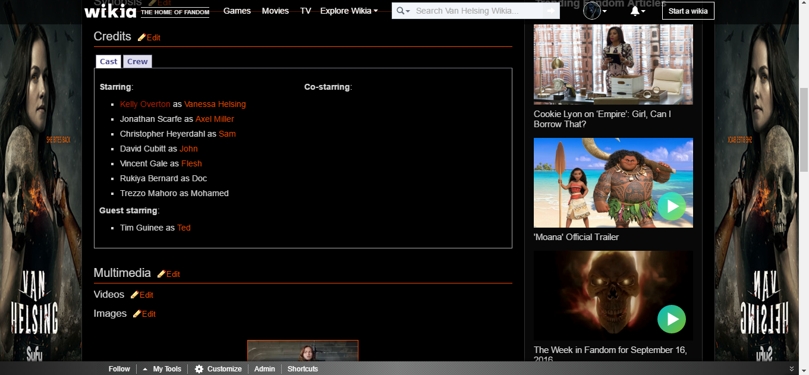Open the TV menu
The image size is (809, 375).
[306, 11]
